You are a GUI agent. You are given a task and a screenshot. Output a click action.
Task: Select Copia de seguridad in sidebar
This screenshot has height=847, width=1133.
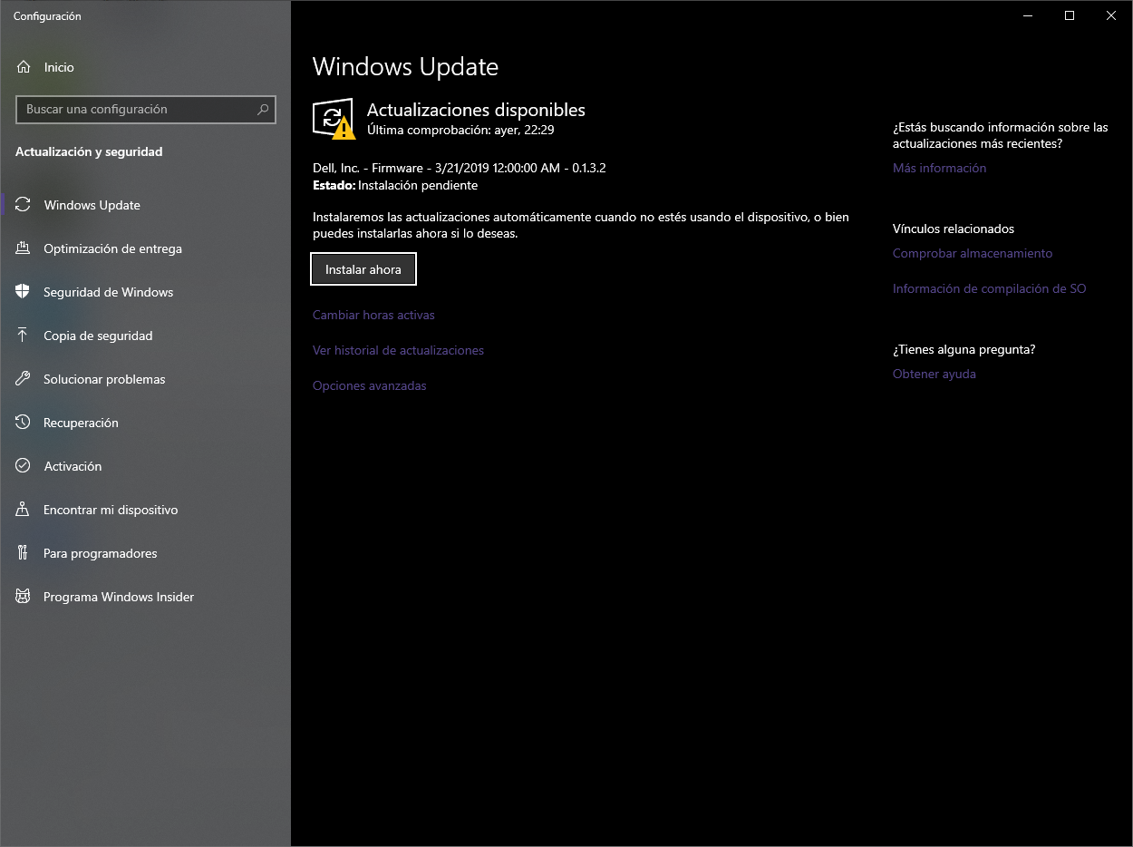pos(145,336)
